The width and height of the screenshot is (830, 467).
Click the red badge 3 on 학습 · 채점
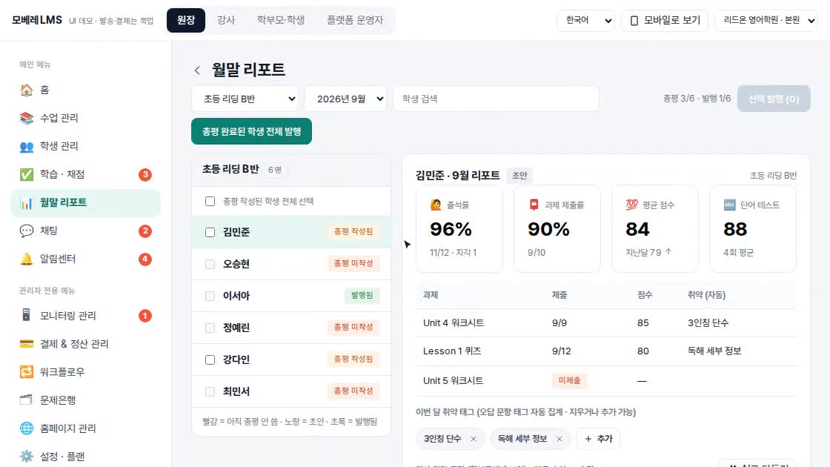coord(145,175)
